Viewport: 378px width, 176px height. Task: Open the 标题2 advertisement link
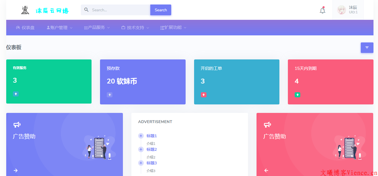pyautogui.click(x=151, y=149)
